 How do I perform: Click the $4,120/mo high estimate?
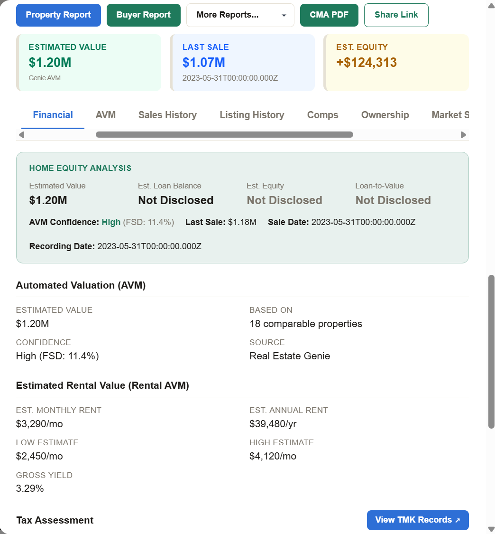click(x=273, y=456)
